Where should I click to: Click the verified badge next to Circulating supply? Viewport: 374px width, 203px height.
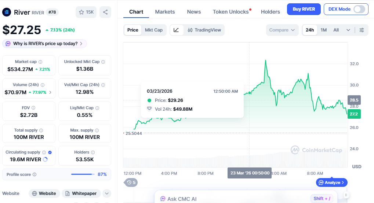click(x=50, y=152)
